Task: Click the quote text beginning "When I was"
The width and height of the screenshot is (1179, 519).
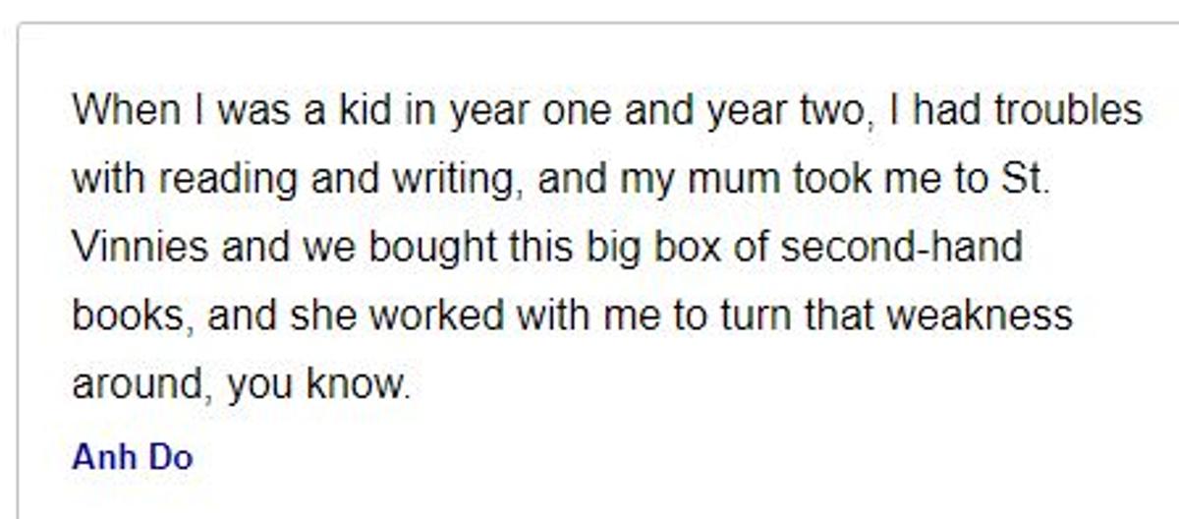Action: point(607,247)
